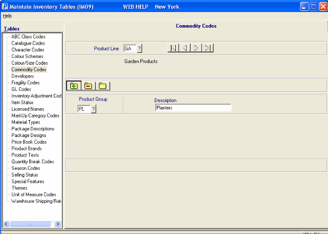Select Package Descriptions table
The image size is (328, 234).
33,129
